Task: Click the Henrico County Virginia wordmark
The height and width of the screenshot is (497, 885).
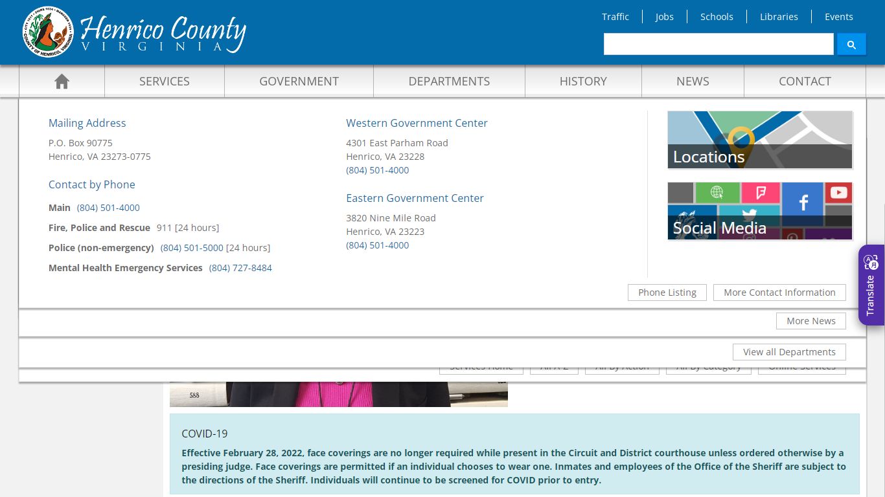Action: (163, 34)
